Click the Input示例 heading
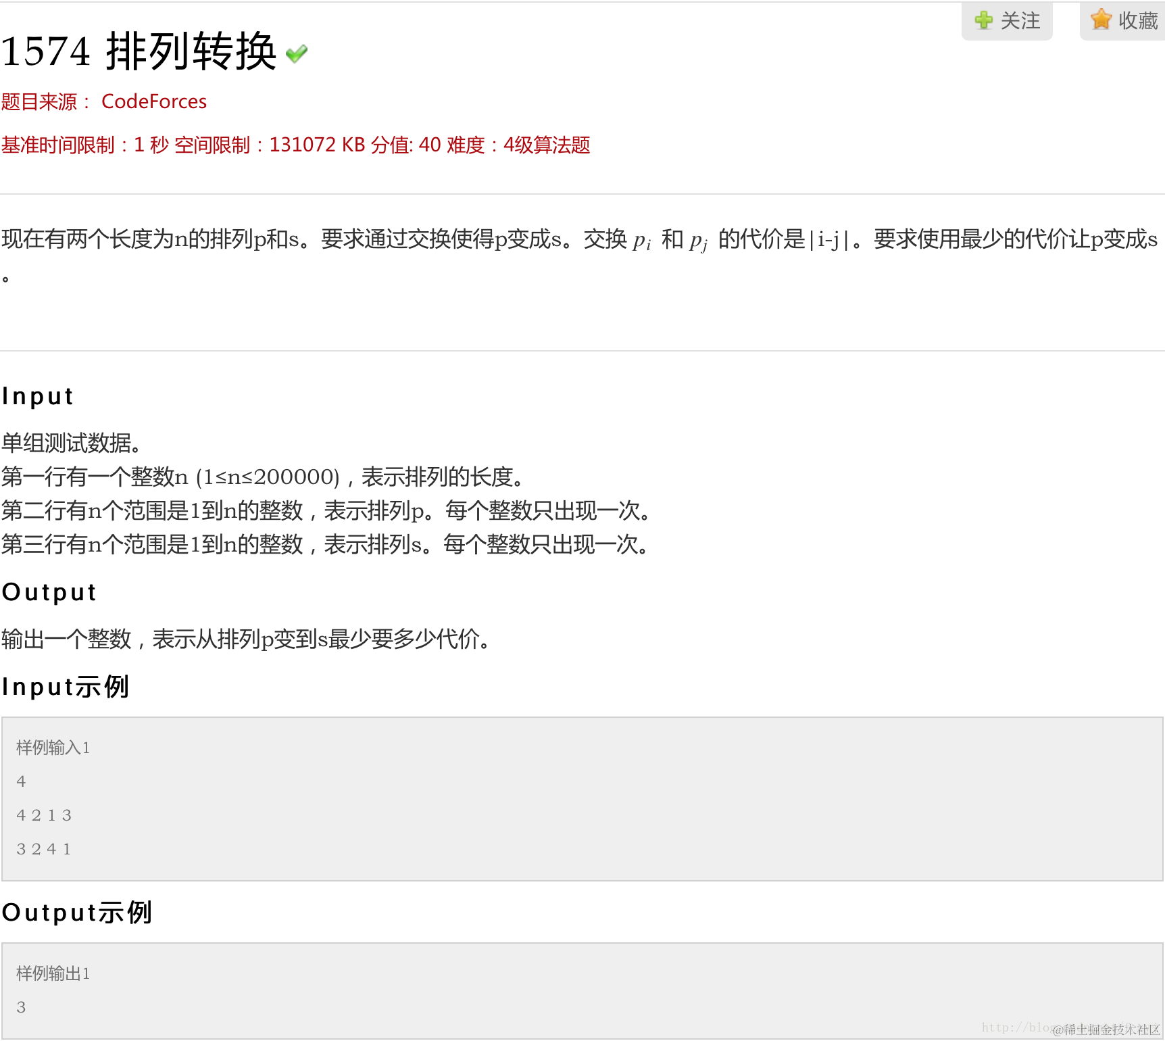This screenshot has height=1041, width=1165. coord(66,687)
